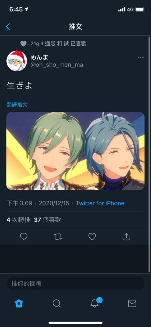Viewport: 151px width, 327px height.
Task: Tap the めんま profile avatar
Action: [17, 61]
